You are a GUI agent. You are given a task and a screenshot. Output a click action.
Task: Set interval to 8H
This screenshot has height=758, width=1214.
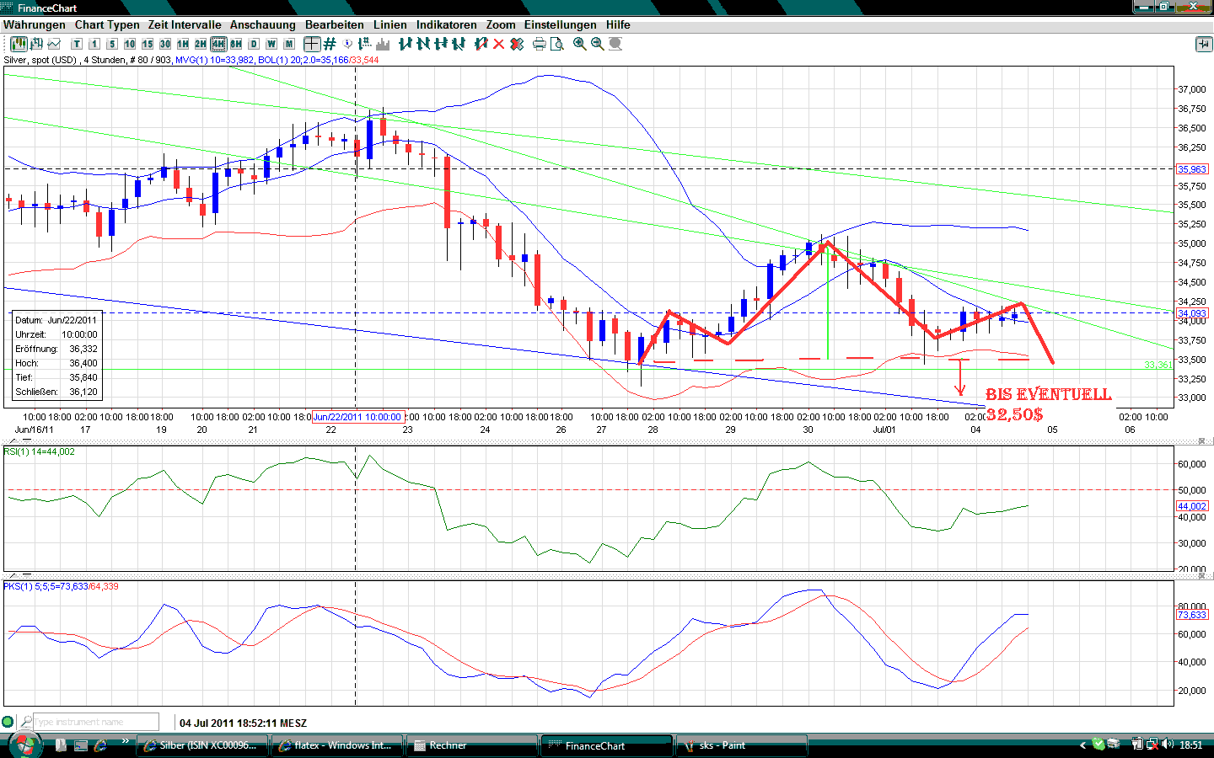tap(236, 44)
